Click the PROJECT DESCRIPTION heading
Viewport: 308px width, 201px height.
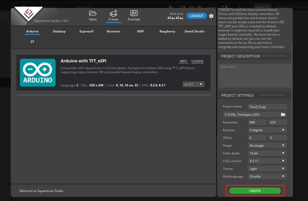240,56
